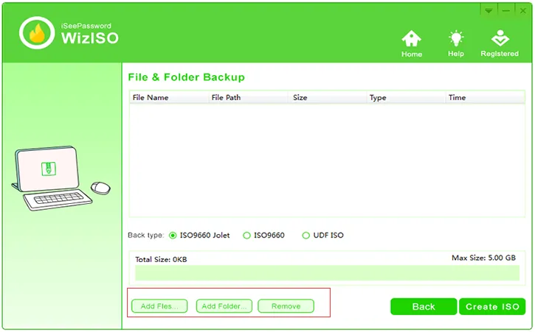Choose the plain ISO9660 radio option
Image resolution: width=535 pixels, height=332 pixels.
(x=247, y=236)
